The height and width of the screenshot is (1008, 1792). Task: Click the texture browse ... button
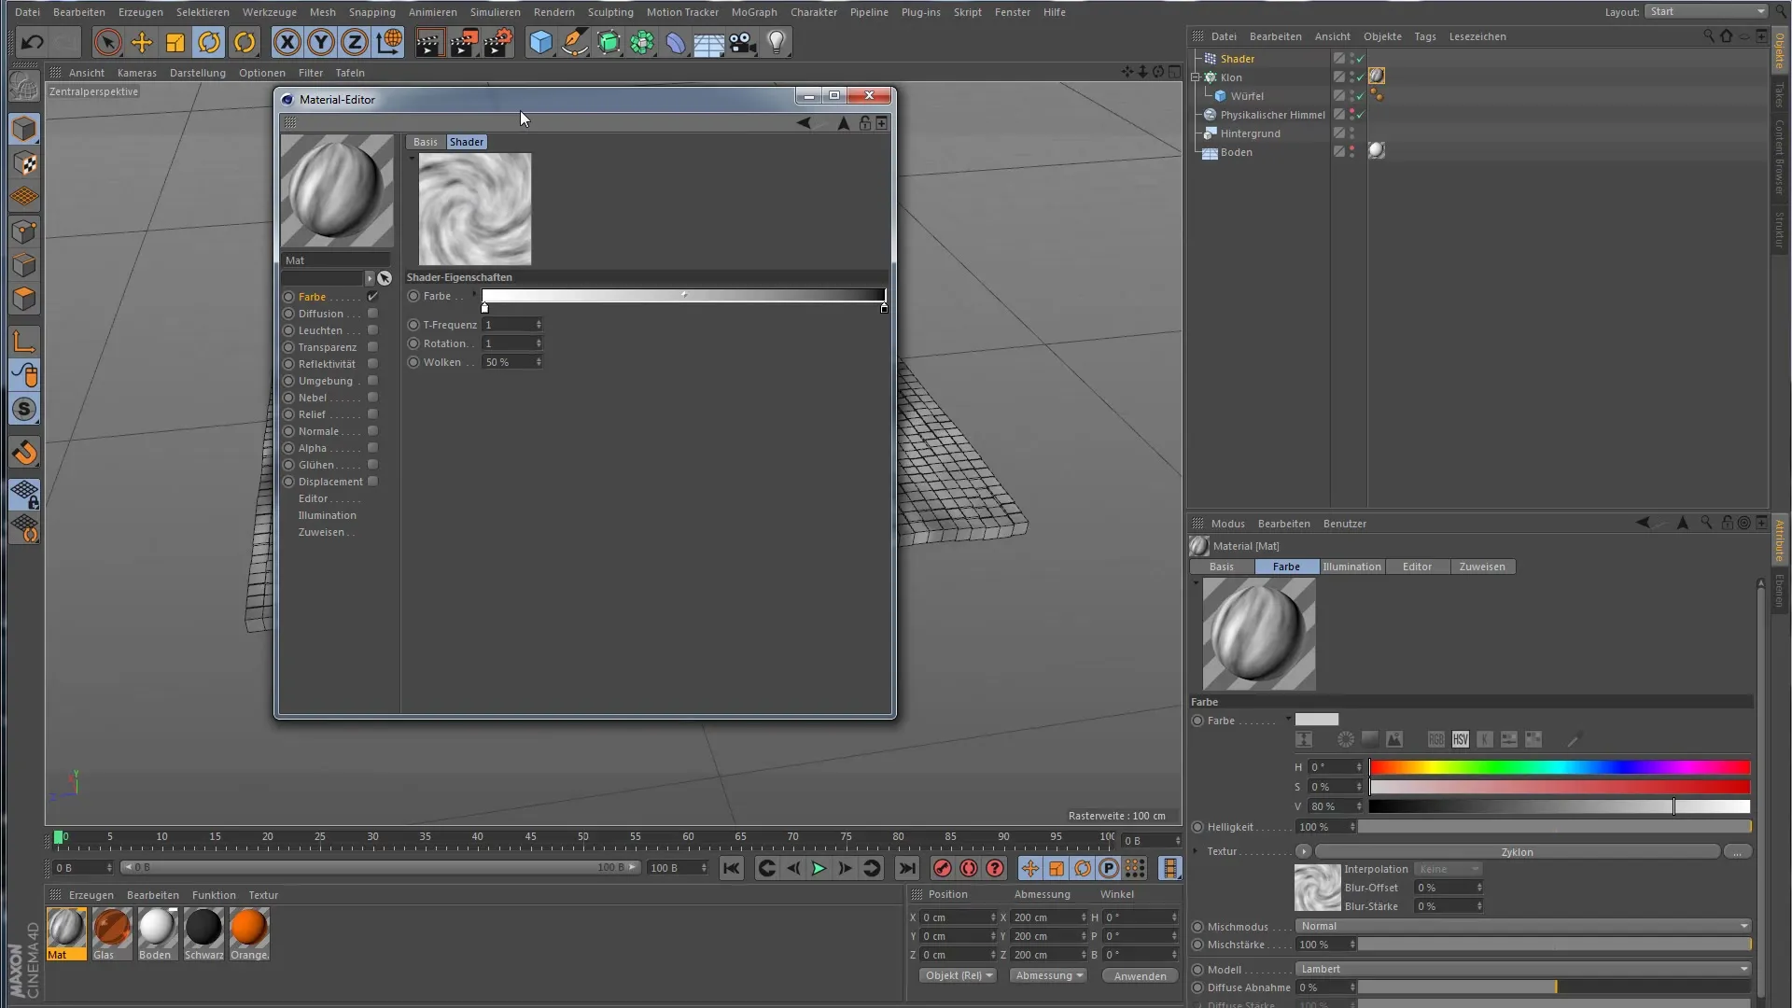point(1738,851)
